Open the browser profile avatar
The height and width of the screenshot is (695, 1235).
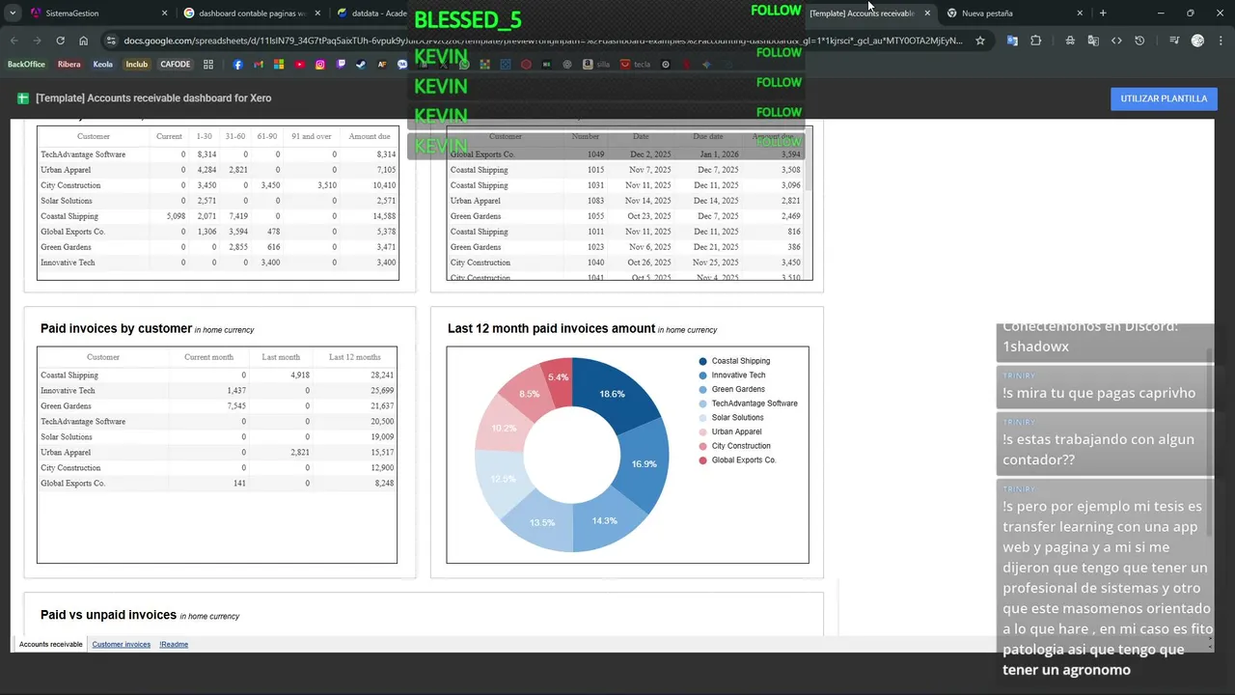coord(1197,41)
